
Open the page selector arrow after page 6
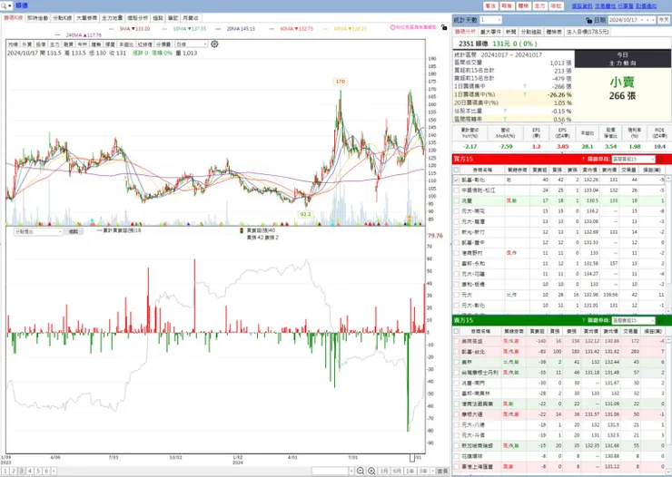pos(54,471)
